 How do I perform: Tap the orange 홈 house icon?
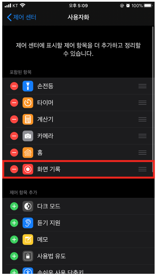(28, 152)
